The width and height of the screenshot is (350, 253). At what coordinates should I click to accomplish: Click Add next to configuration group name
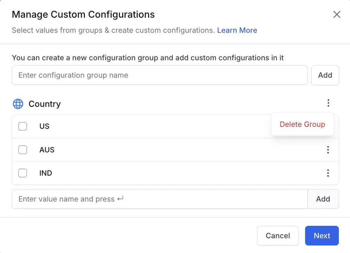point(325,75)
